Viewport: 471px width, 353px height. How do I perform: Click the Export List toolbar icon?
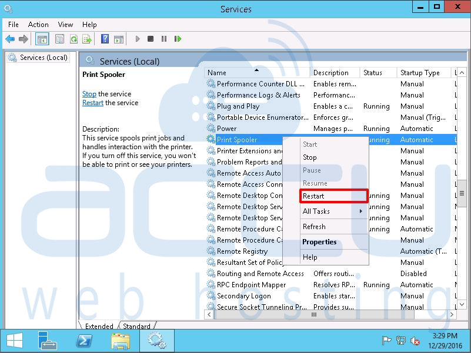click(87, 39)
